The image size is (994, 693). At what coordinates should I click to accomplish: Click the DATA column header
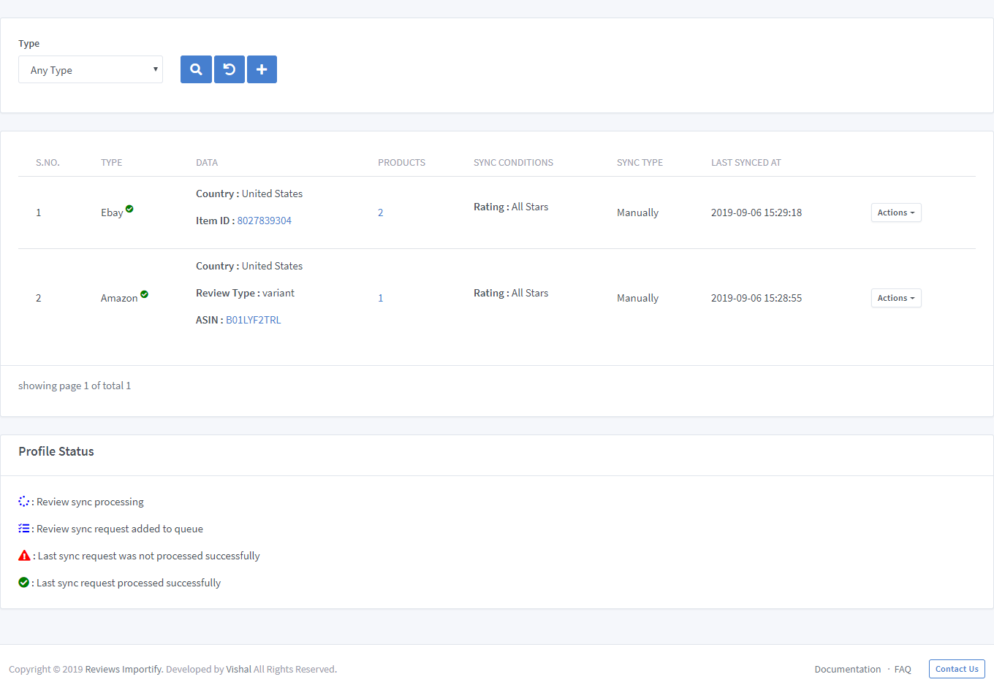click(207, 162)
